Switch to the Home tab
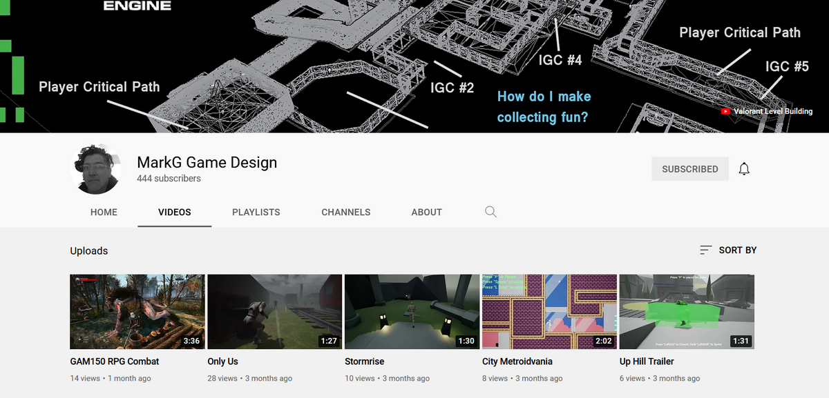 [104, 212]
